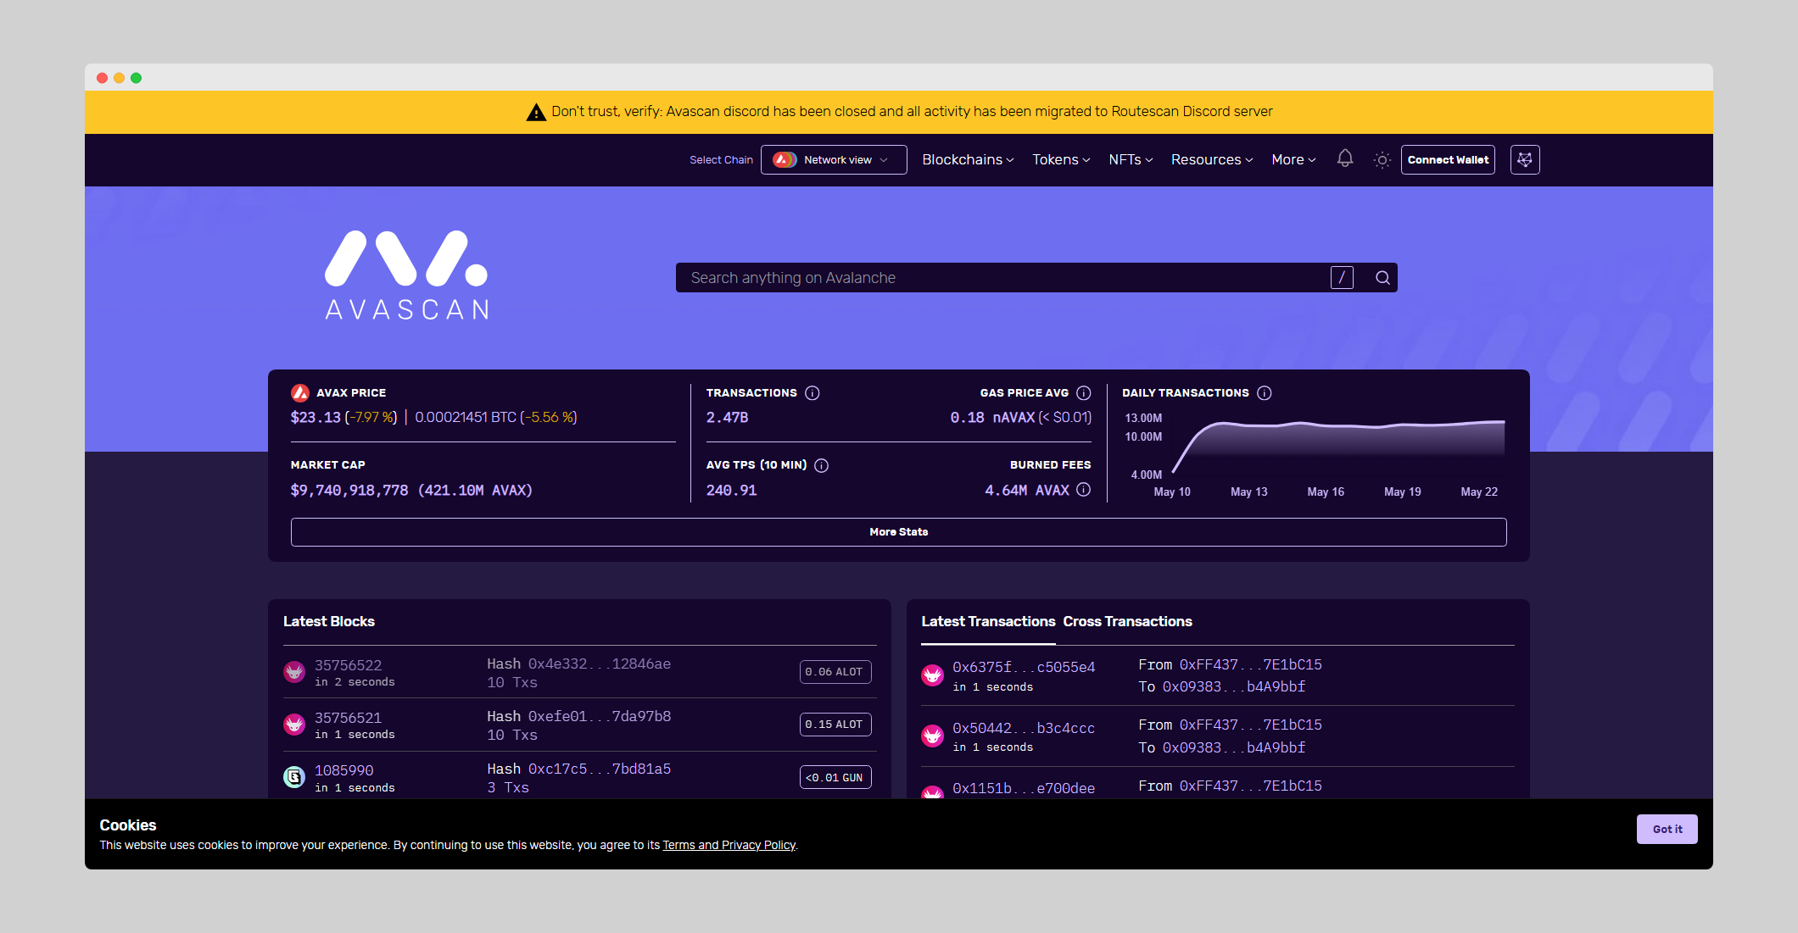Expand the Blockchains menu
The width and height of the screenshot is (1798, 933).
click(x=968, y=159)
